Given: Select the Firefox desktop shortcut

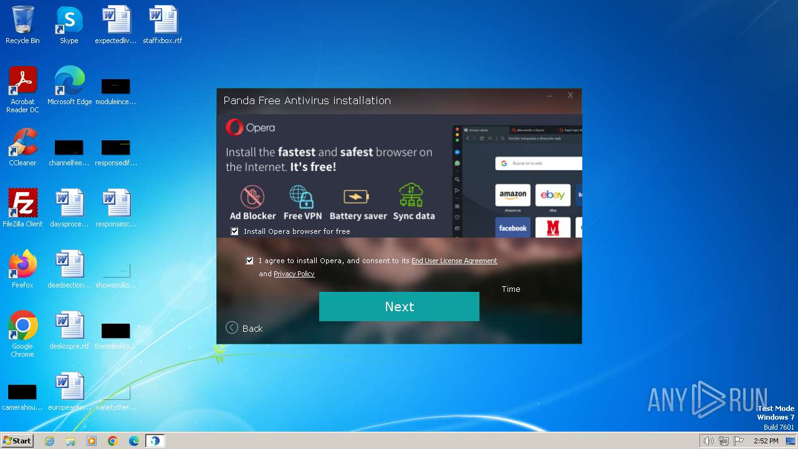Looking at the screenshot, I should pyautogui.click(x=22, y=269).
